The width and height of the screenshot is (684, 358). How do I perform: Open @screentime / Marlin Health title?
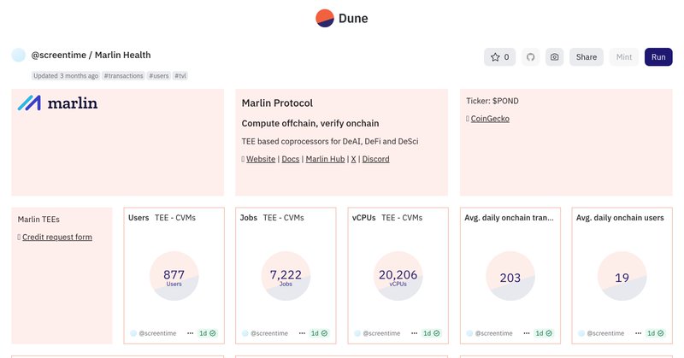tap(91, 55)
